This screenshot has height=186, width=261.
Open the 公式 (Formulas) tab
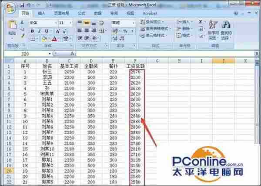pyautogui.click(x=81, y=13)
